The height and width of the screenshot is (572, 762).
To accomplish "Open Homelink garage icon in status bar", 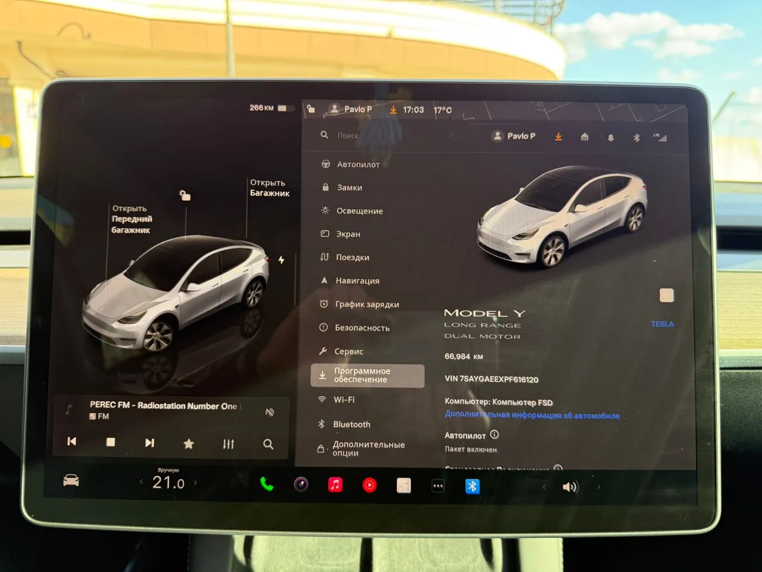I will coord(584,136).
